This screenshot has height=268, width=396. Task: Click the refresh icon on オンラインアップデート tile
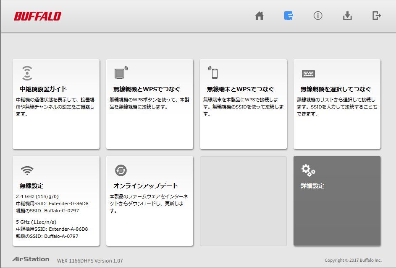121,170
